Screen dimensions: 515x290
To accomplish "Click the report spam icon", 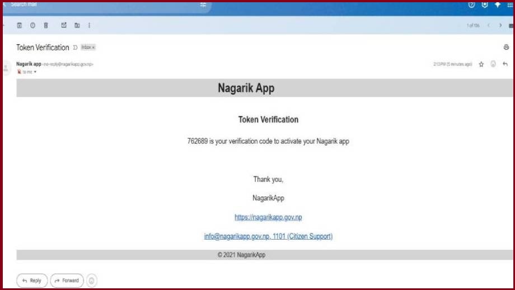I will [32, 25].
